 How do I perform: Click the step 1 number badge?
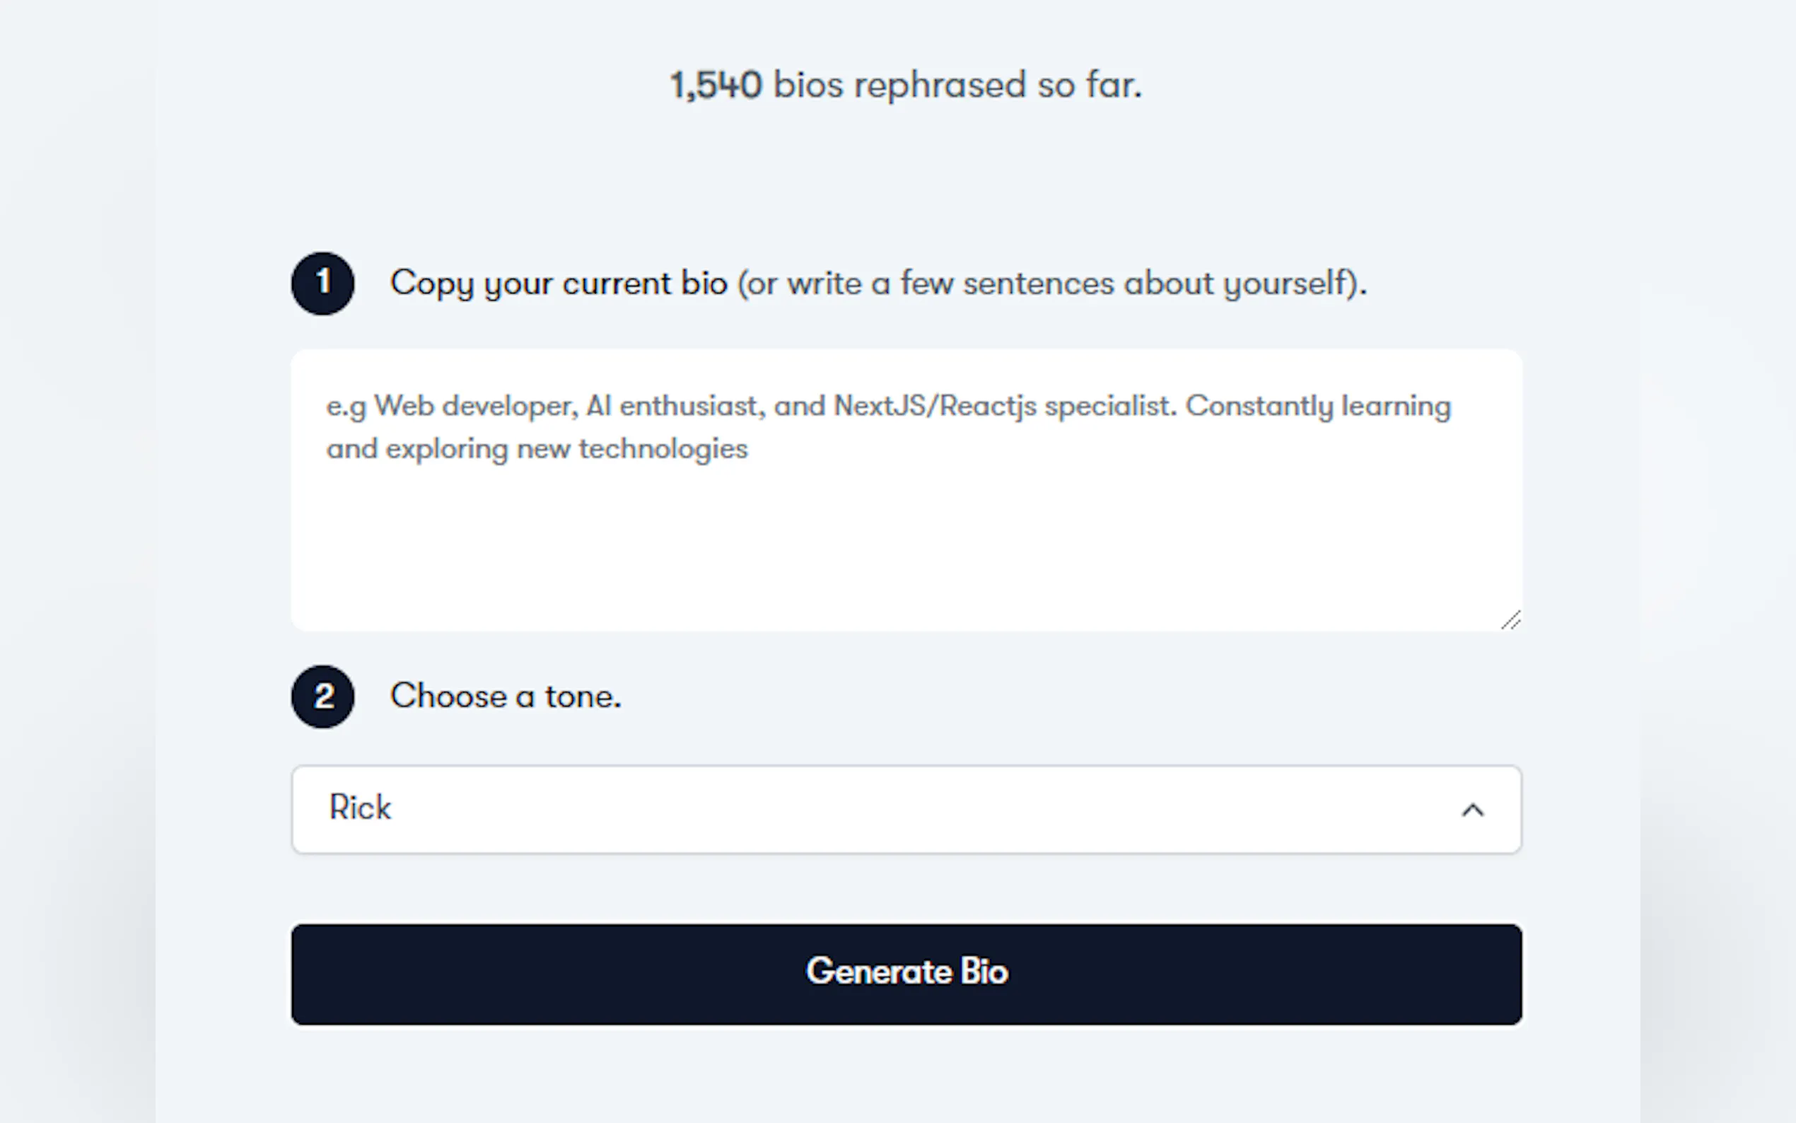(322, 283)
